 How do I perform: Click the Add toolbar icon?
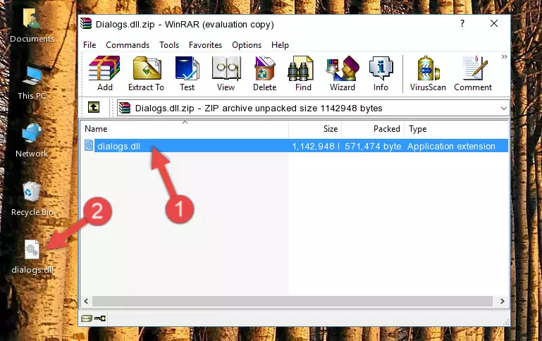click(x=104, y=73)
